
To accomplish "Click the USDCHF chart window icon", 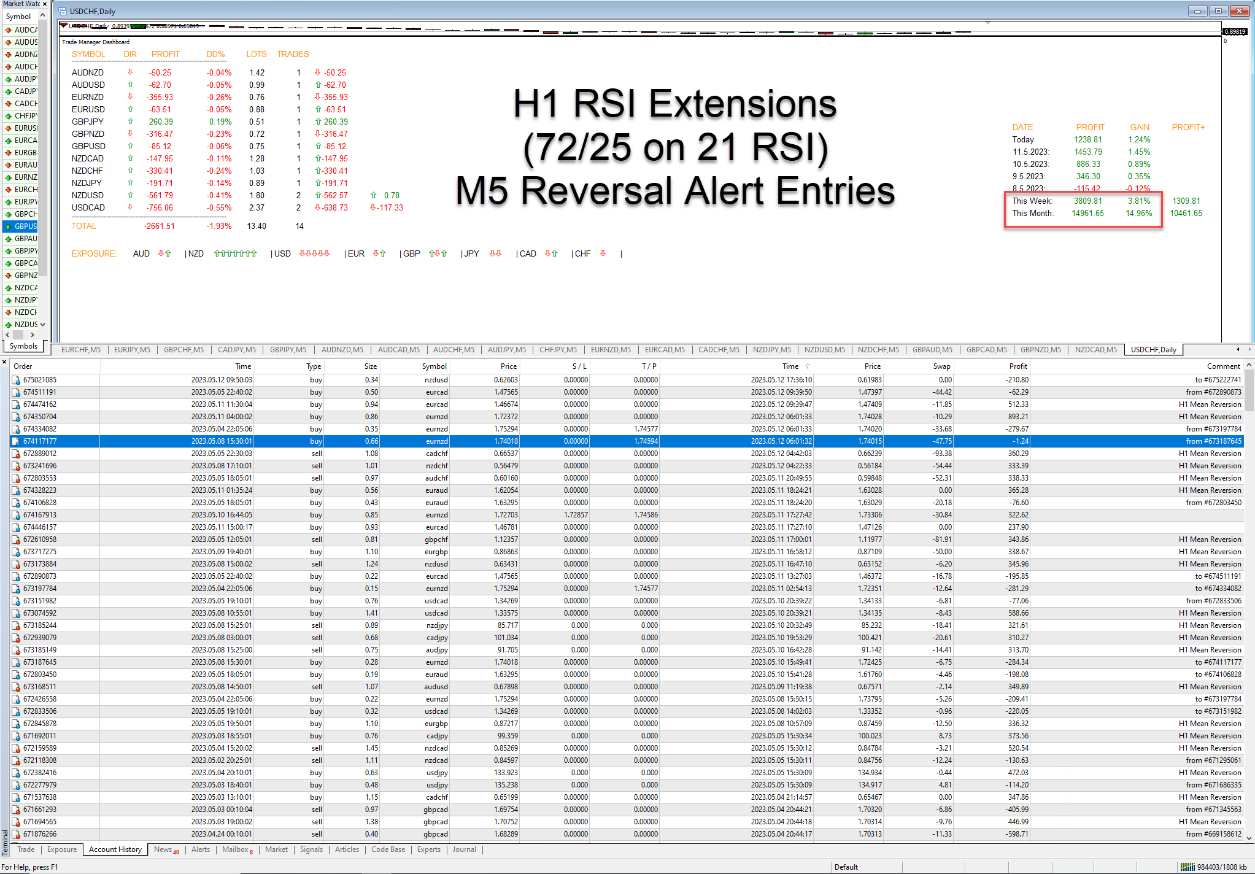I will coord(63,11).
